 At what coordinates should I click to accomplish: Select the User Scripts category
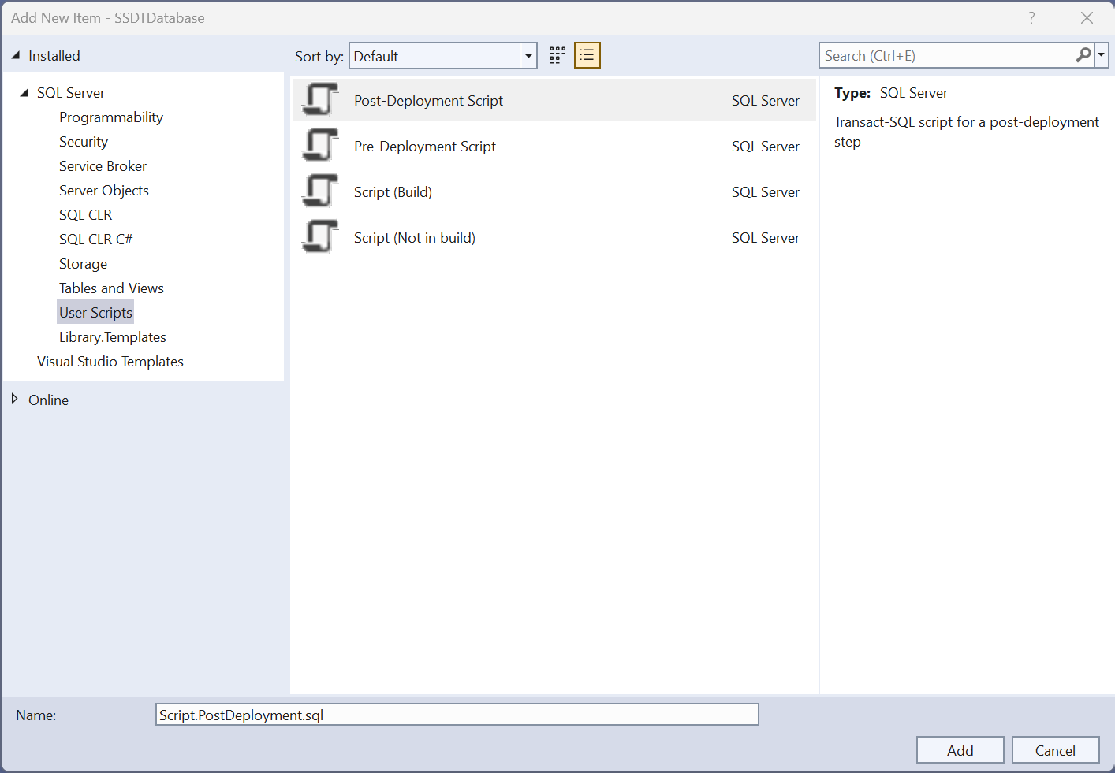tap(95, 312)
